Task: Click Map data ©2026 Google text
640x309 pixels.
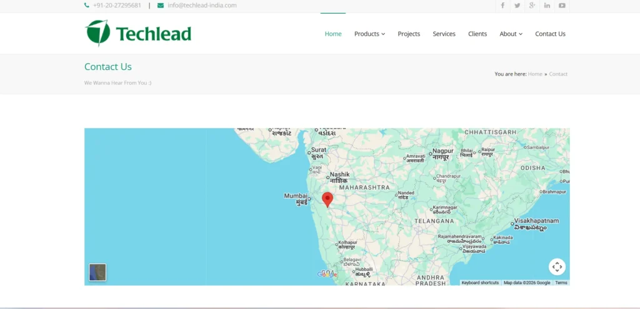Action: pos(526,283)
